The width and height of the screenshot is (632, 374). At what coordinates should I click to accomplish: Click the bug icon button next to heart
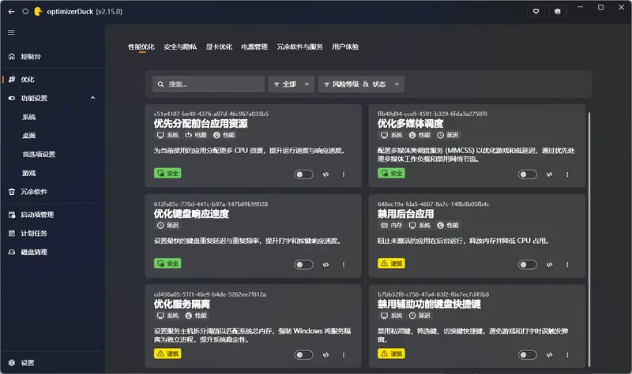tap(558, 11)
